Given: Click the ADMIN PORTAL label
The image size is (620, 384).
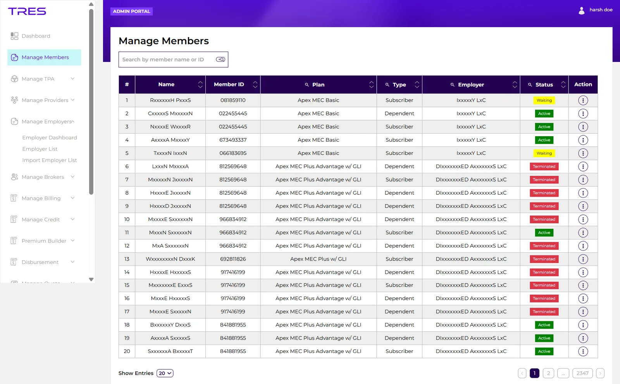Looking at the screenshot, I should 131,11.
